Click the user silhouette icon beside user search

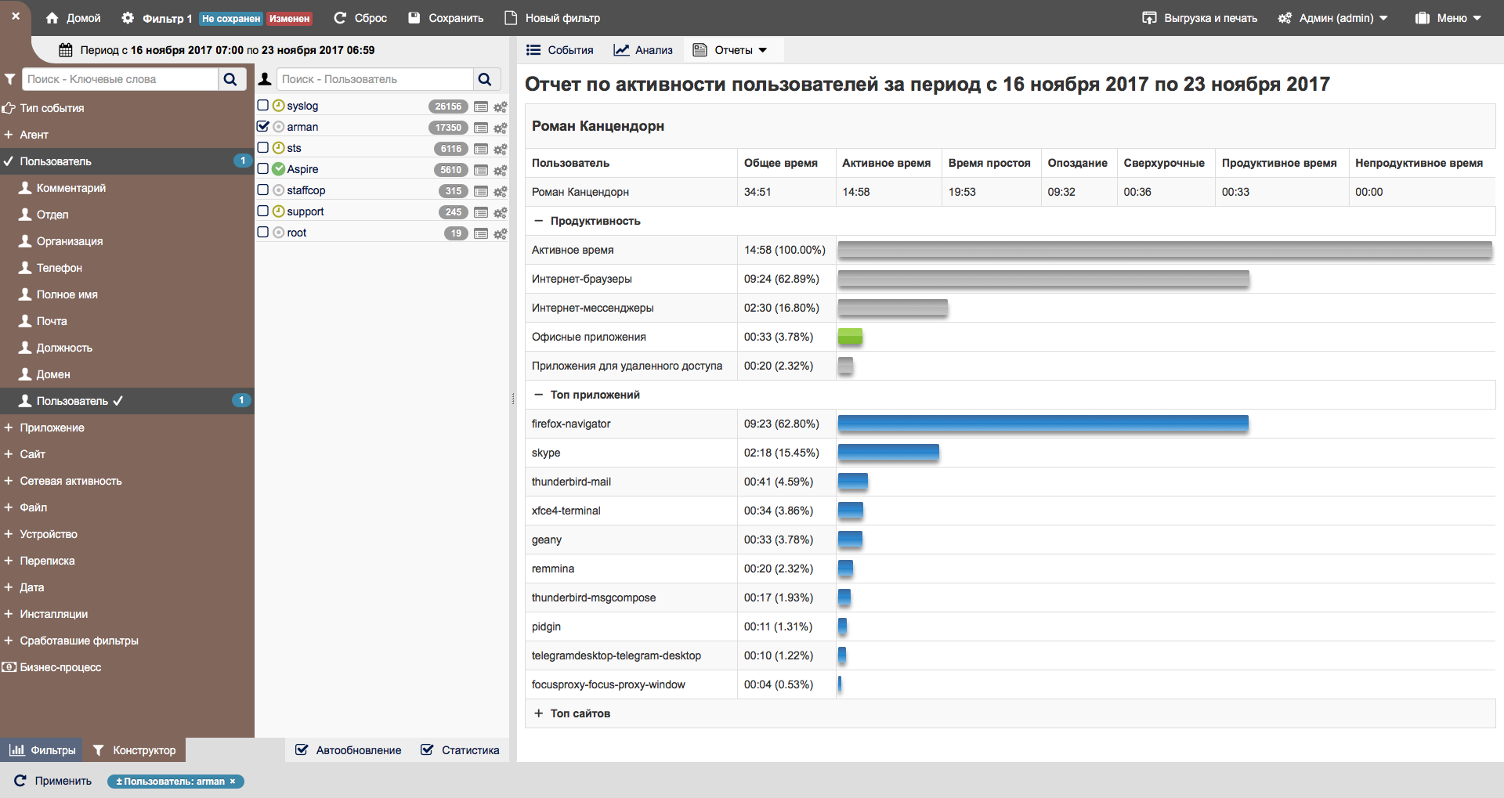[265, 79]
